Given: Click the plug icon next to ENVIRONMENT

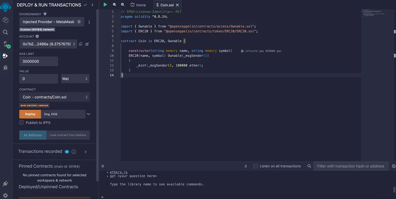Looking at the screenshot, I should [x=45, y=14].
